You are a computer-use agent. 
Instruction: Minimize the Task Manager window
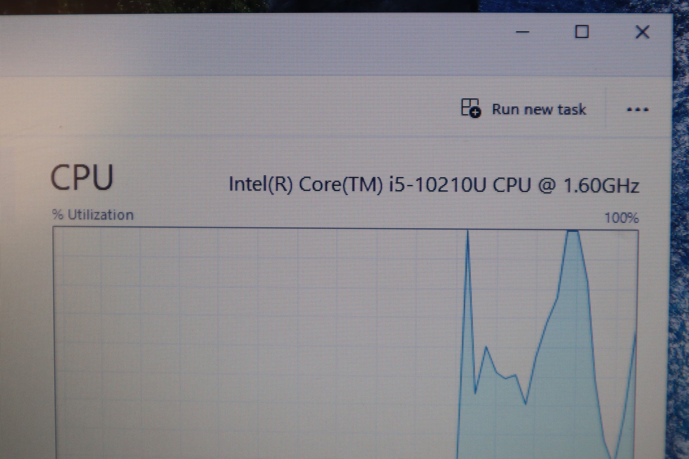(522, 32)
